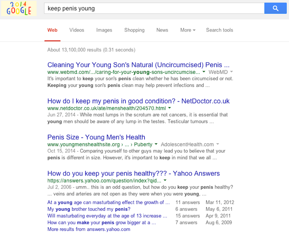
Task: Click the gray WebMD source label
Action: click(218, 72)
